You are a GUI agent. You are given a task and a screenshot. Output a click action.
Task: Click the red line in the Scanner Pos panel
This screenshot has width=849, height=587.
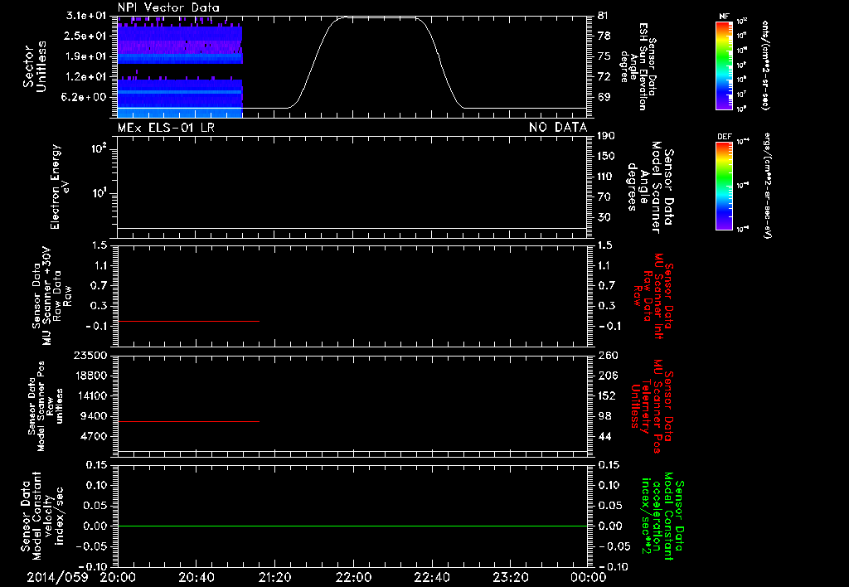coord(188,421)
